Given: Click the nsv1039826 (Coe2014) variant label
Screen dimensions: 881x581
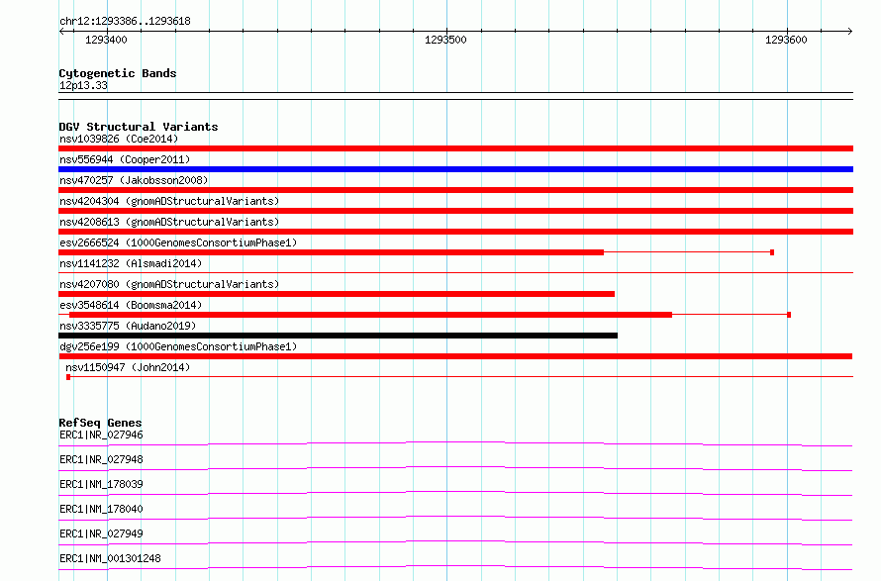Looking at the screenshot, I should point(119,139).
